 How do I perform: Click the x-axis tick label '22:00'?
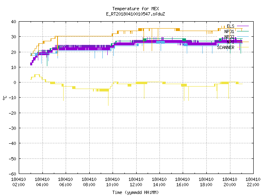[253, 185]
